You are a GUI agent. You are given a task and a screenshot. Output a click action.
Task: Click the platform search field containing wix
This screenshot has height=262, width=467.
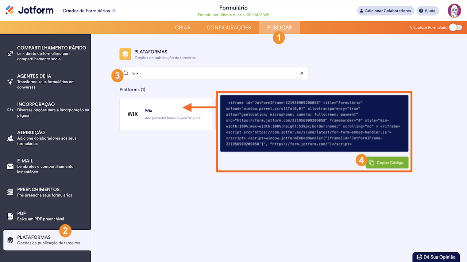(214, 73)
